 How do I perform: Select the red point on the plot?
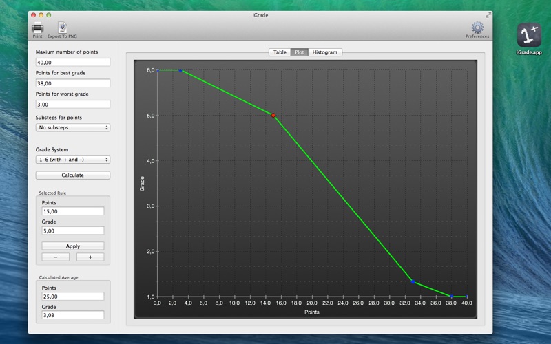273,115
